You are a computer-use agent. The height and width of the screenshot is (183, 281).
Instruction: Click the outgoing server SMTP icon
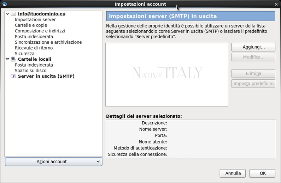coord(13,76)
